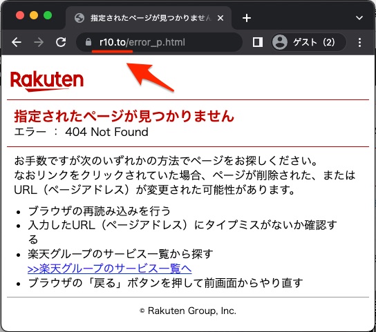Close the 指定されたページが見つかりません tab
Viewport: 376px width, 332px height.
coord(220,18)
